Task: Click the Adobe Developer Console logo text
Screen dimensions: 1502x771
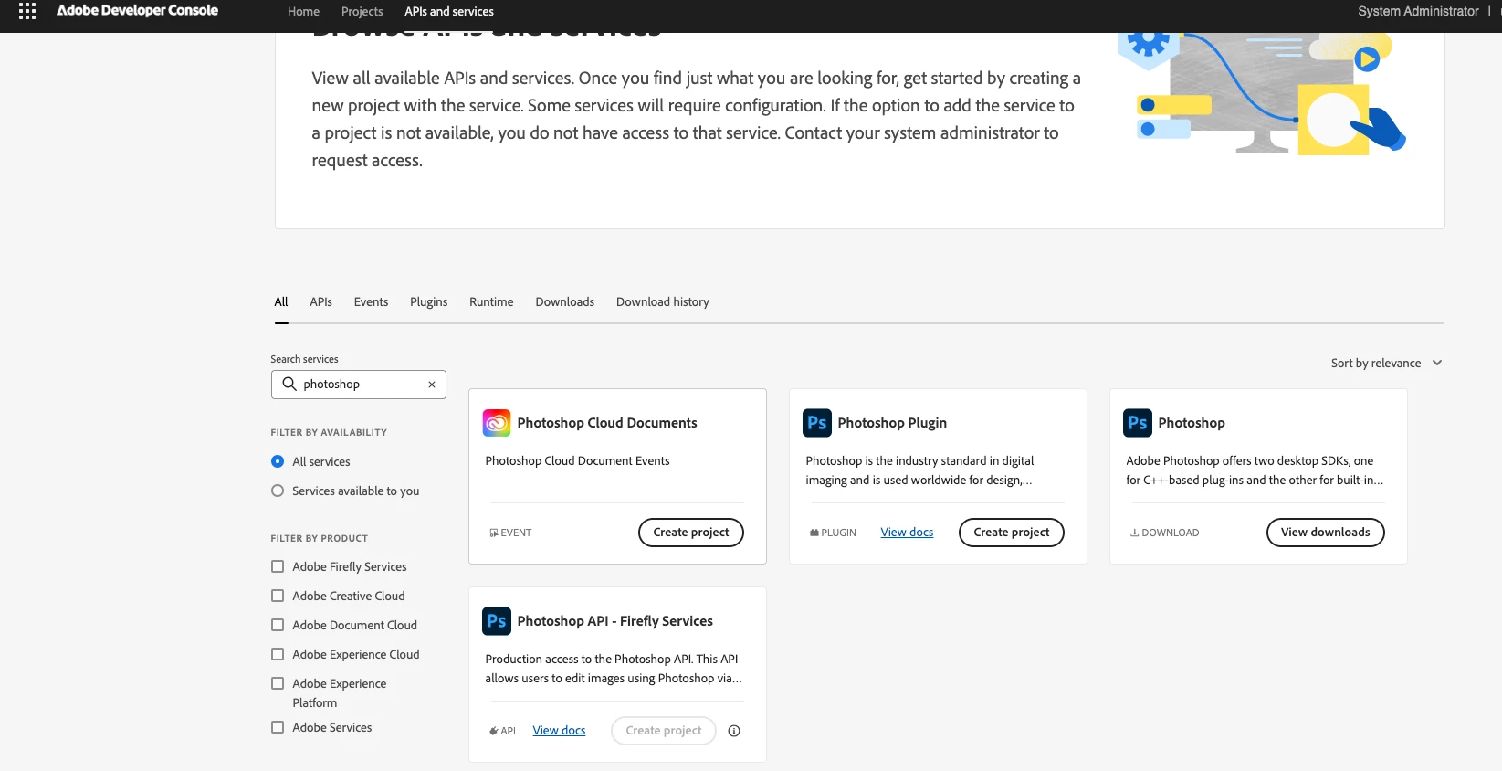Action: coord(137,11)
